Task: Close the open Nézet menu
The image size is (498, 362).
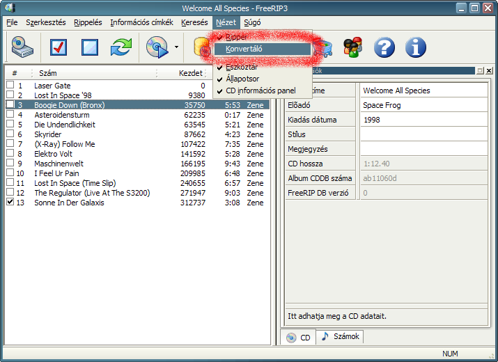Action: click(226, 22)
